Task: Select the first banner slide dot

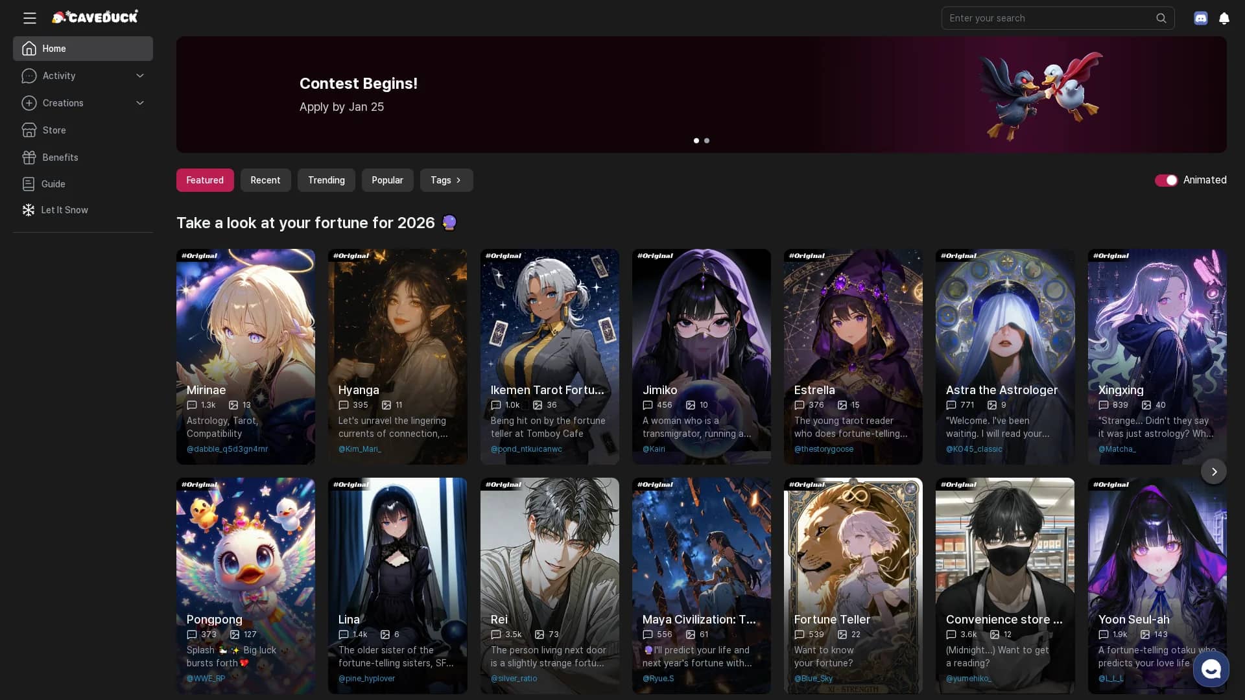Action: (696, 141)
